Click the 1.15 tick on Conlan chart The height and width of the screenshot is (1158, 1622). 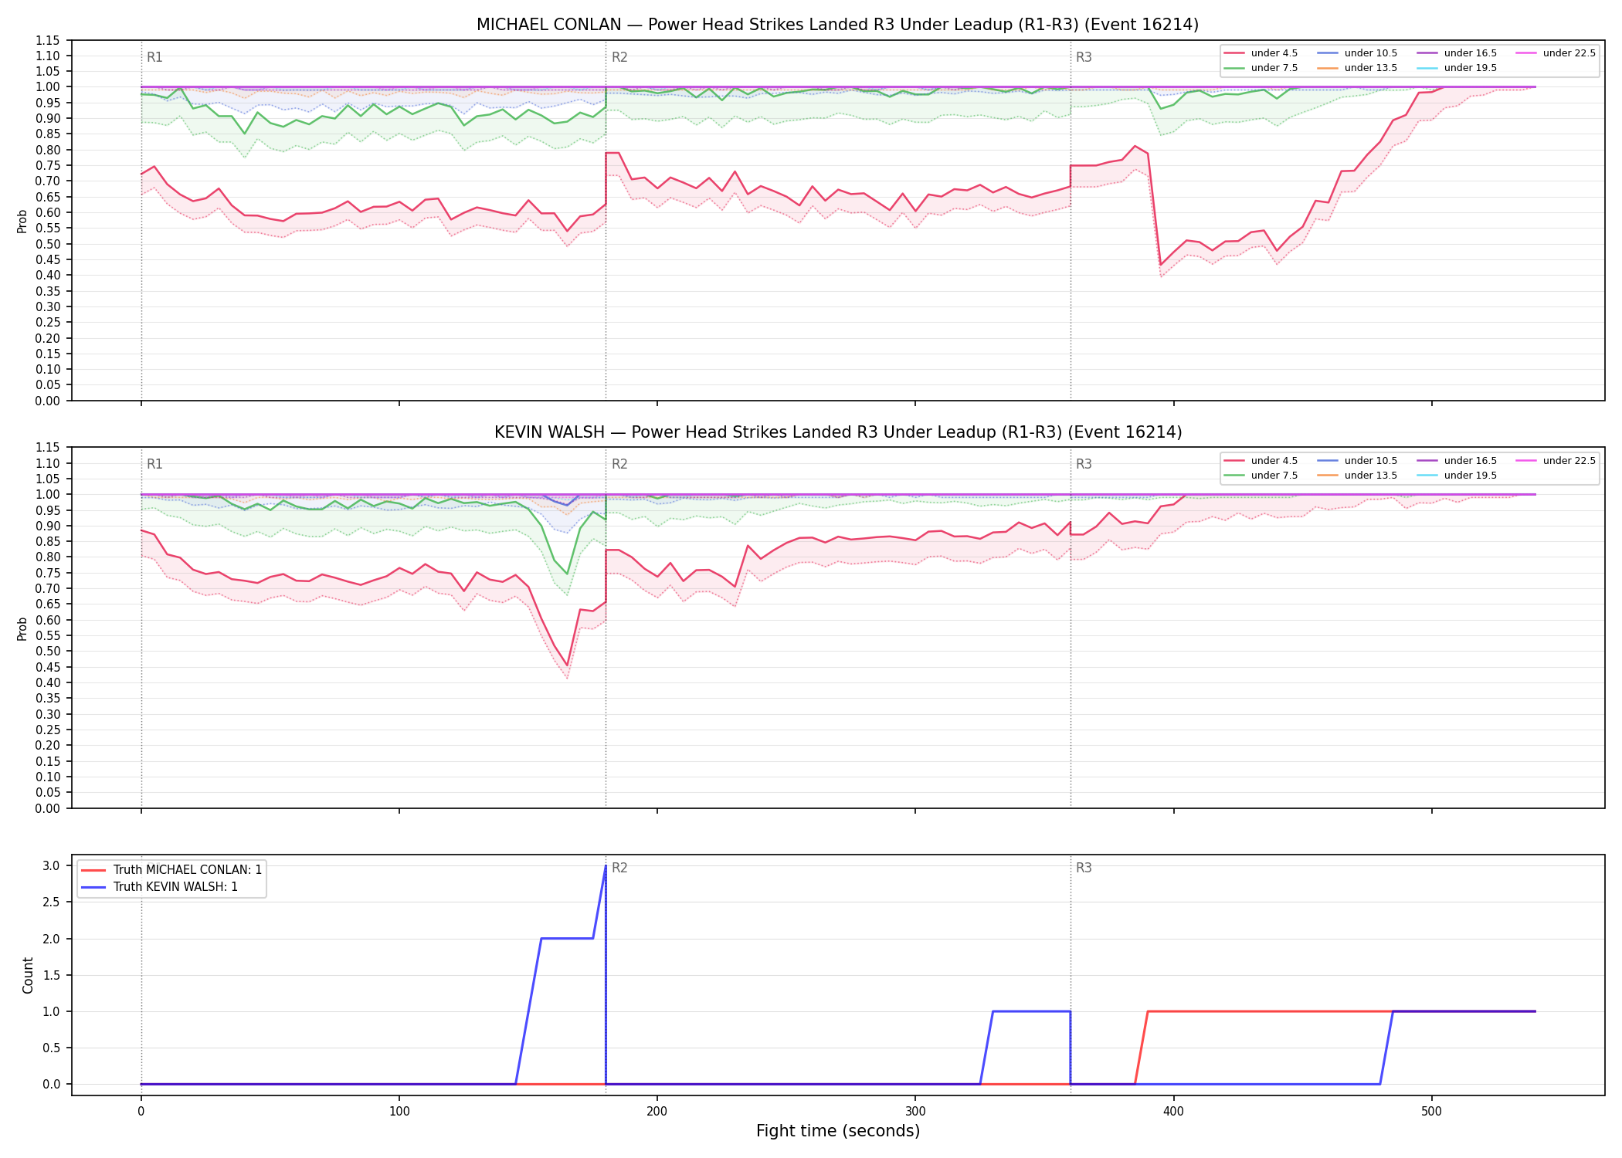pyautogui.click(x=48, y=40)
